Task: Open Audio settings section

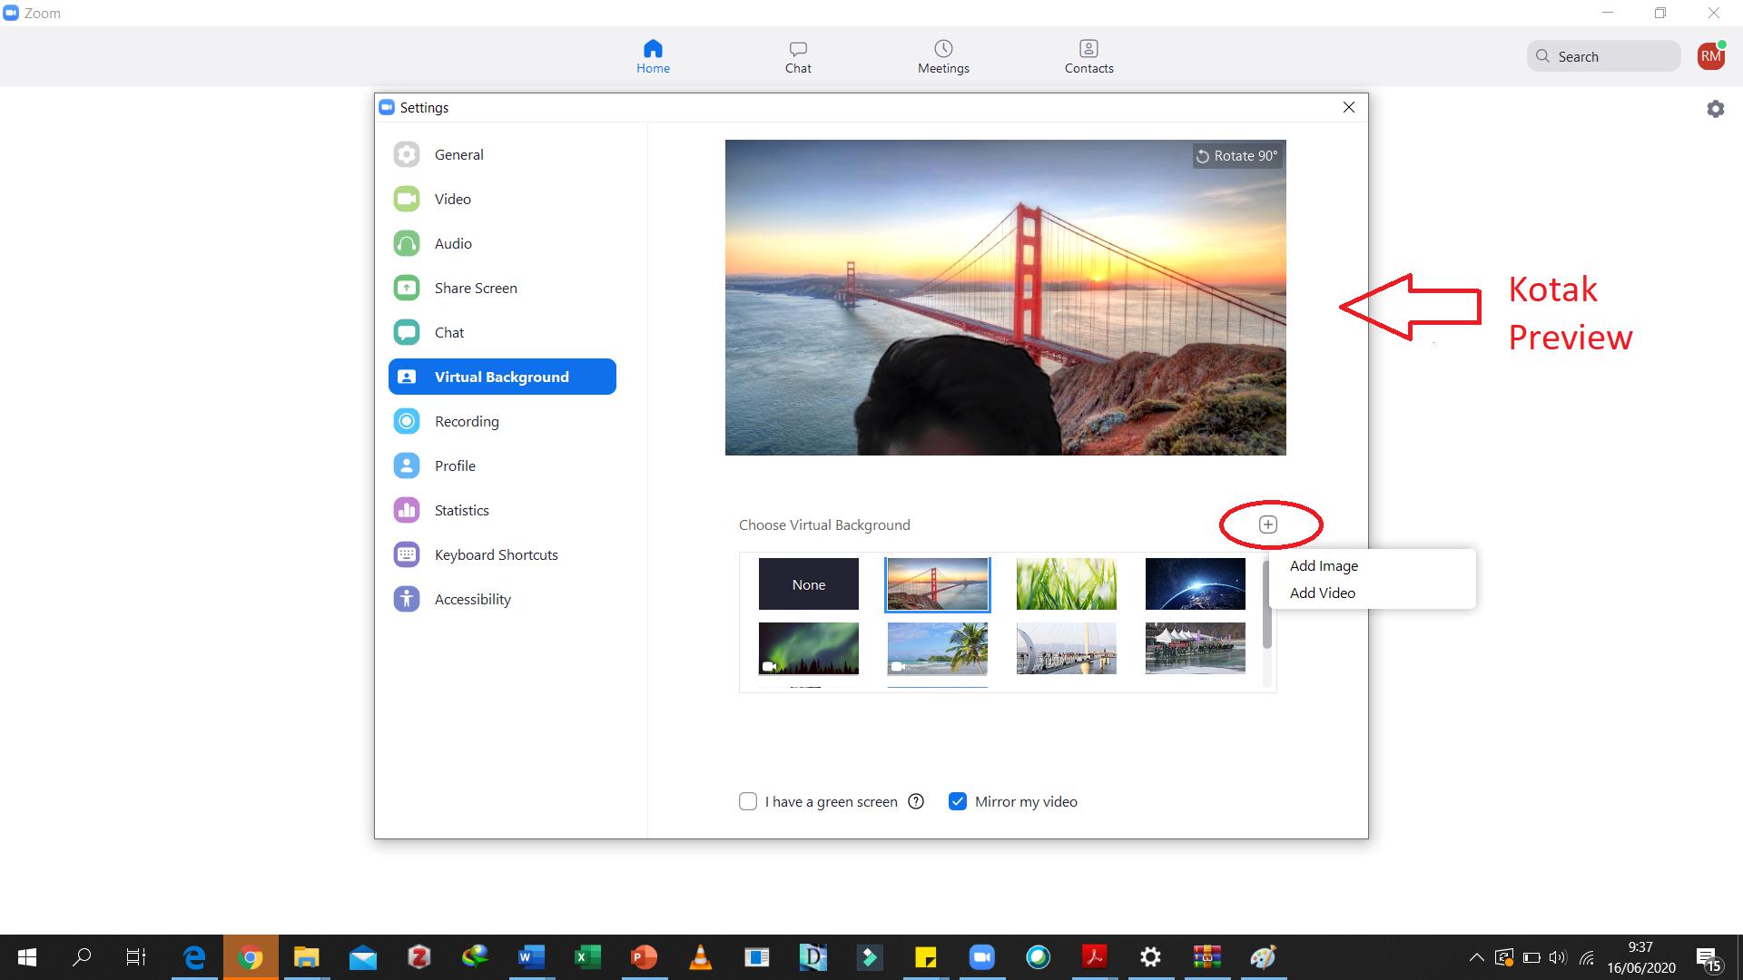Action: (452, 243)
